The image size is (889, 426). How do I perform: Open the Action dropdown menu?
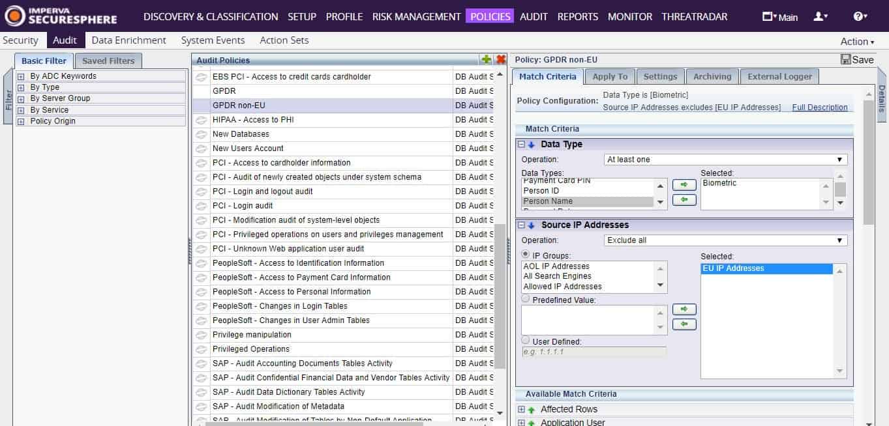[857, 41]
